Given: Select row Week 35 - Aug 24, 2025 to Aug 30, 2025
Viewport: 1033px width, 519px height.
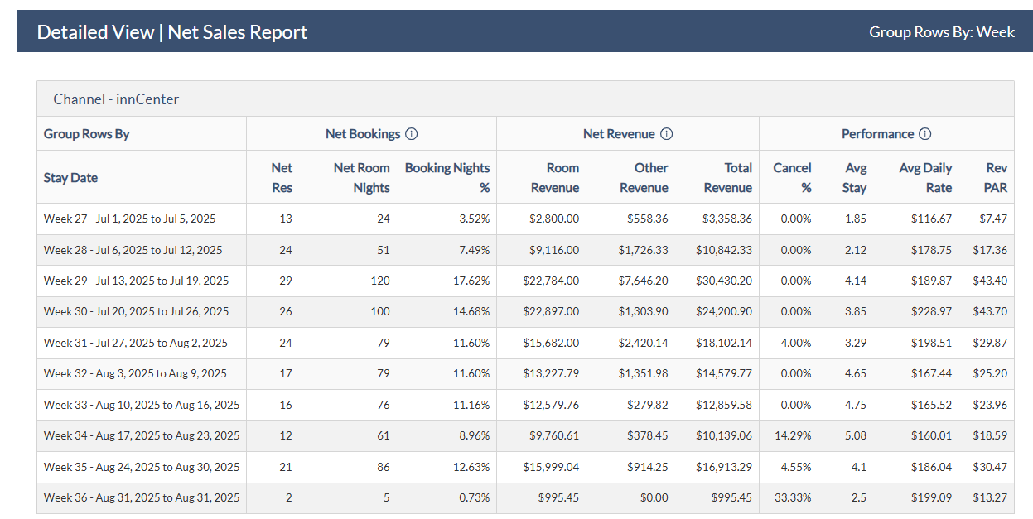Looking at the screenshot, I should [x=525, y=467].
